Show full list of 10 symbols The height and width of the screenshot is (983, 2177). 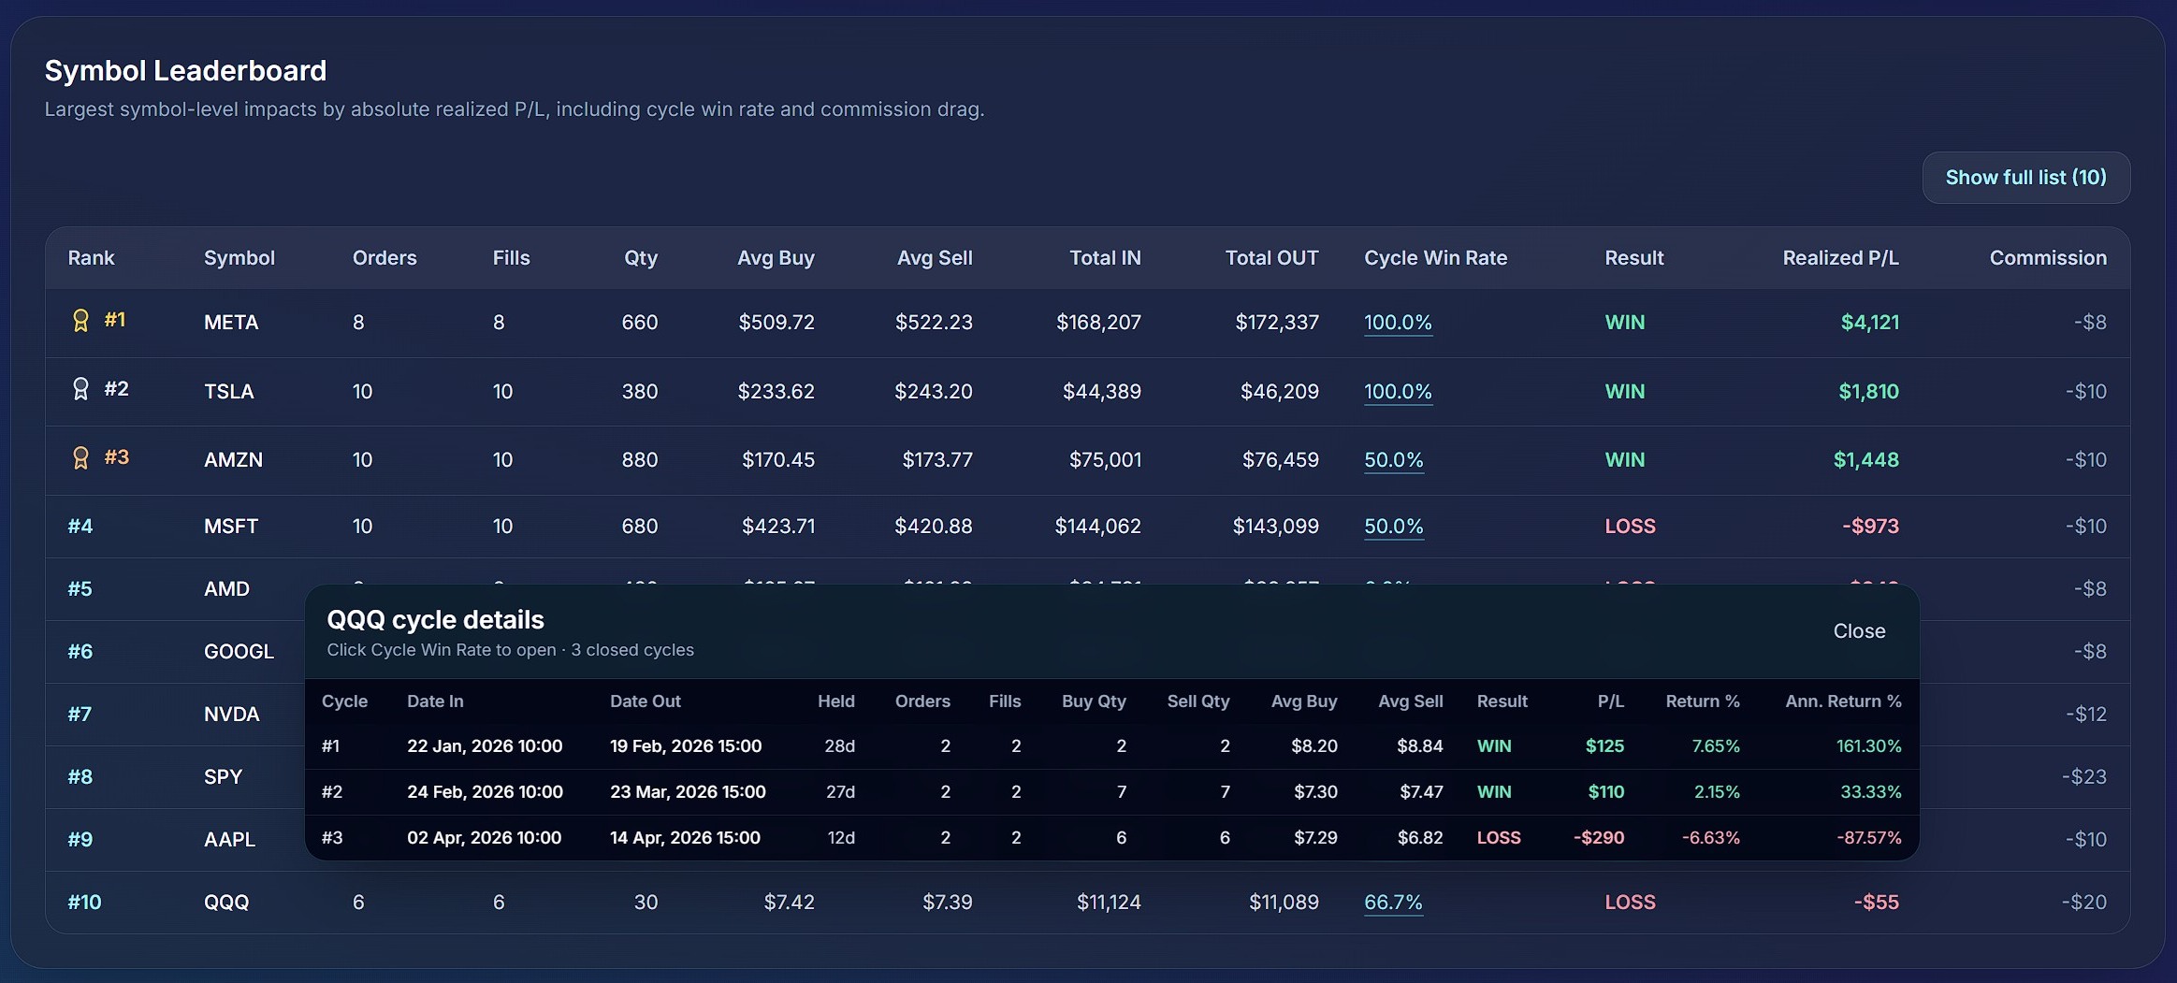[x=2025, y=178]
